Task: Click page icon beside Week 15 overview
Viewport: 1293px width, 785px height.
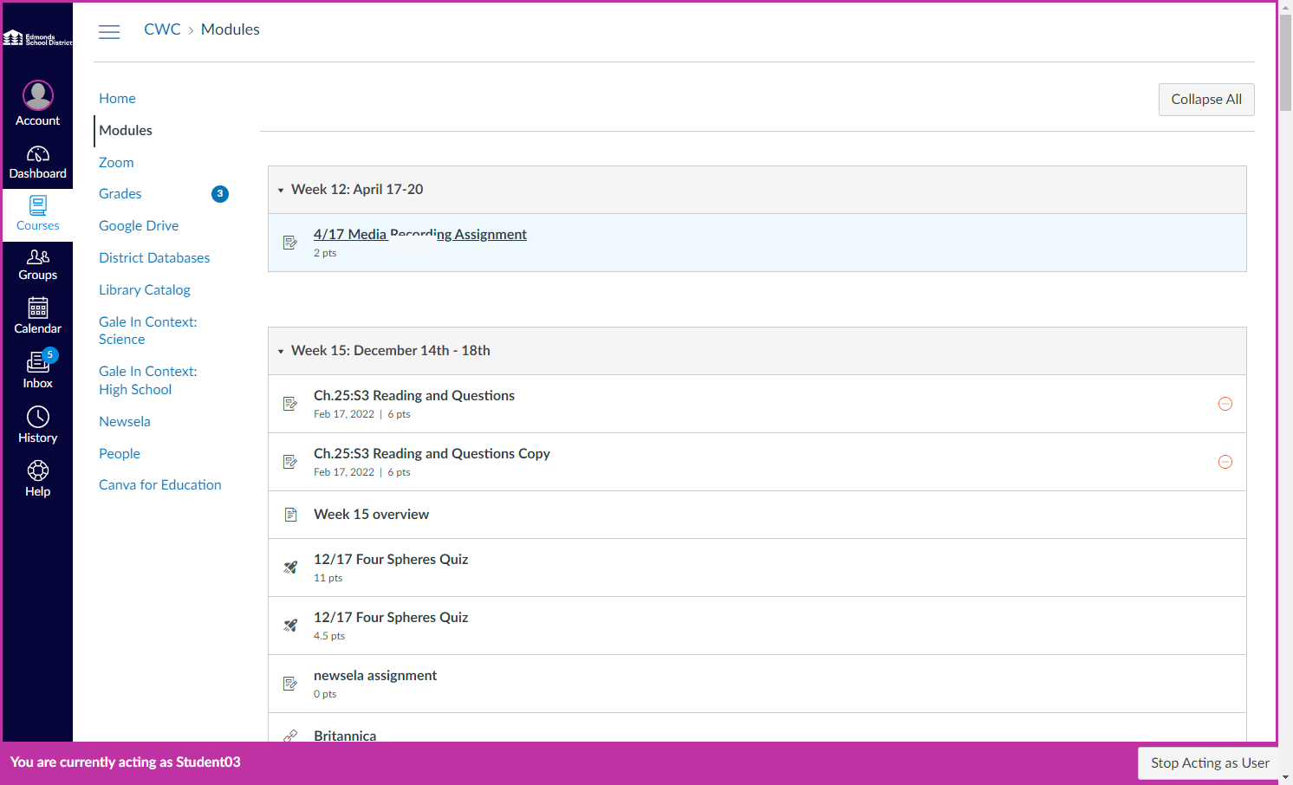Action: 290,515
